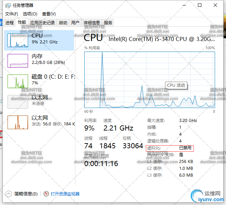The height and width of the screenshot is (205, 226).
Task: Open 打开资源监视器 link
Action: (x=65, y=194)
